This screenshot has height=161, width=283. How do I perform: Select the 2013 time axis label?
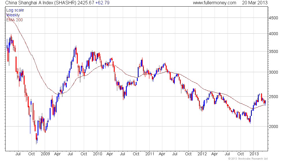click(x=254, y=154)
